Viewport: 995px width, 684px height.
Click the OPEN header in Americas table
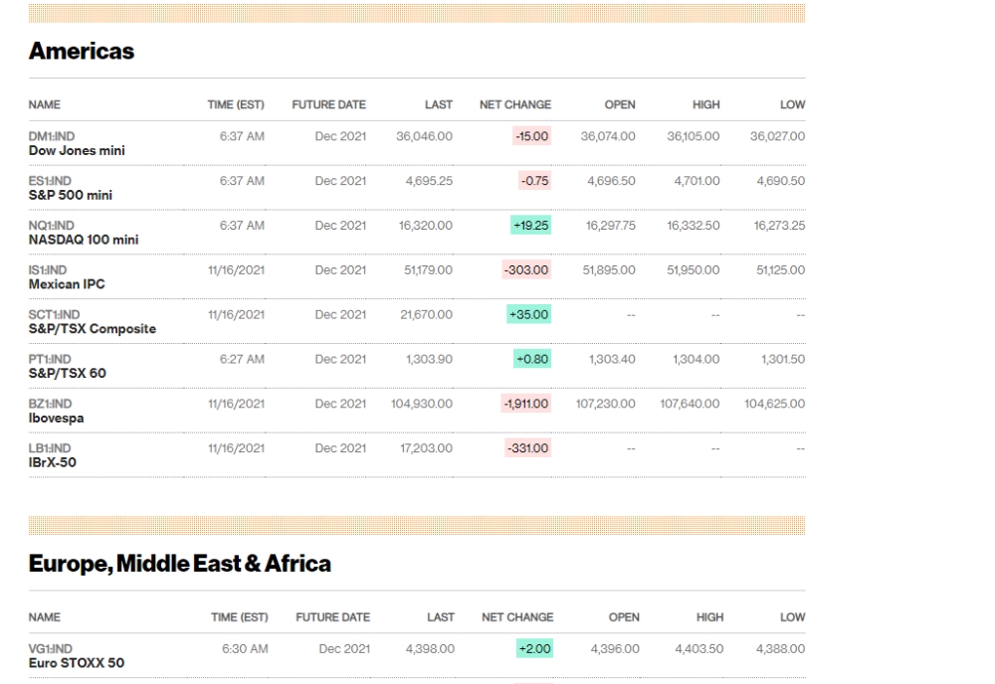click(620, 104)
